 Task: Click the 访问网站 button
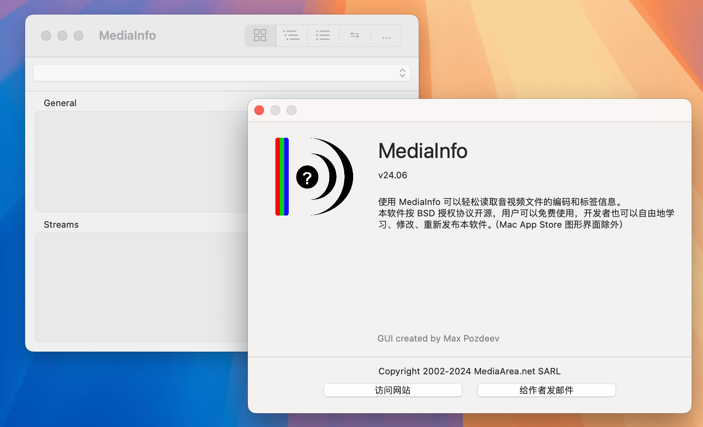[x=393, y=390]
